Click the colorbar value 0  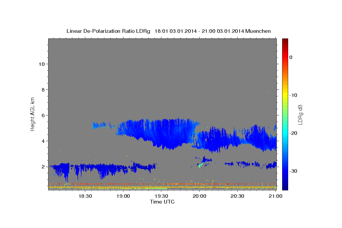(291, 57)
